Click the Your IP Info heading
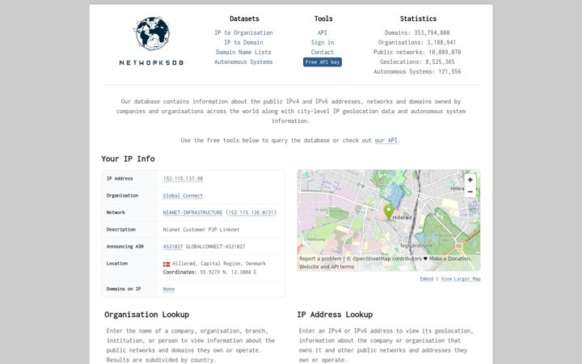The width and height of the screenshot is (582, 364). coord(128,159)
